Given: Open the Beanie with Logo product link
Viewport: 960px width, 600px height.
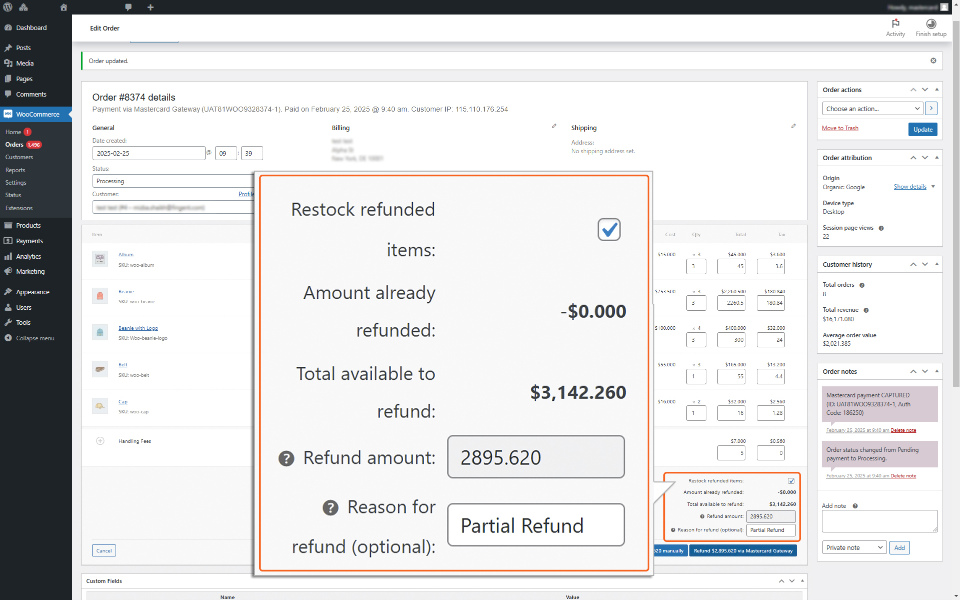Looking at the screenshot, I should 138,328.
